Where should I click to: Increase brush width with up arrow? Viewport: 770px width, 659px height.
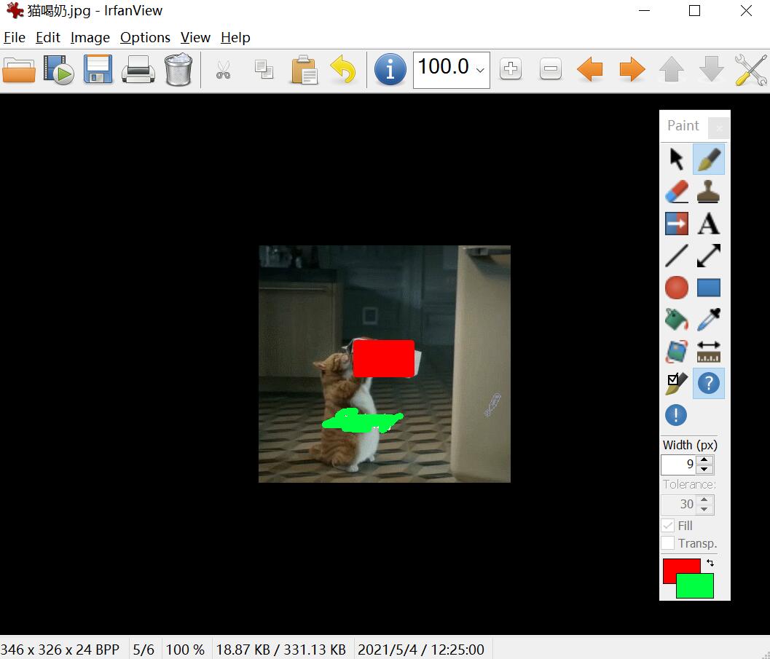(704, 460)
